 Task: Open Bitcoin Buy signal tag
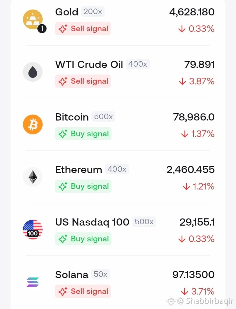[x=83, y=134]
